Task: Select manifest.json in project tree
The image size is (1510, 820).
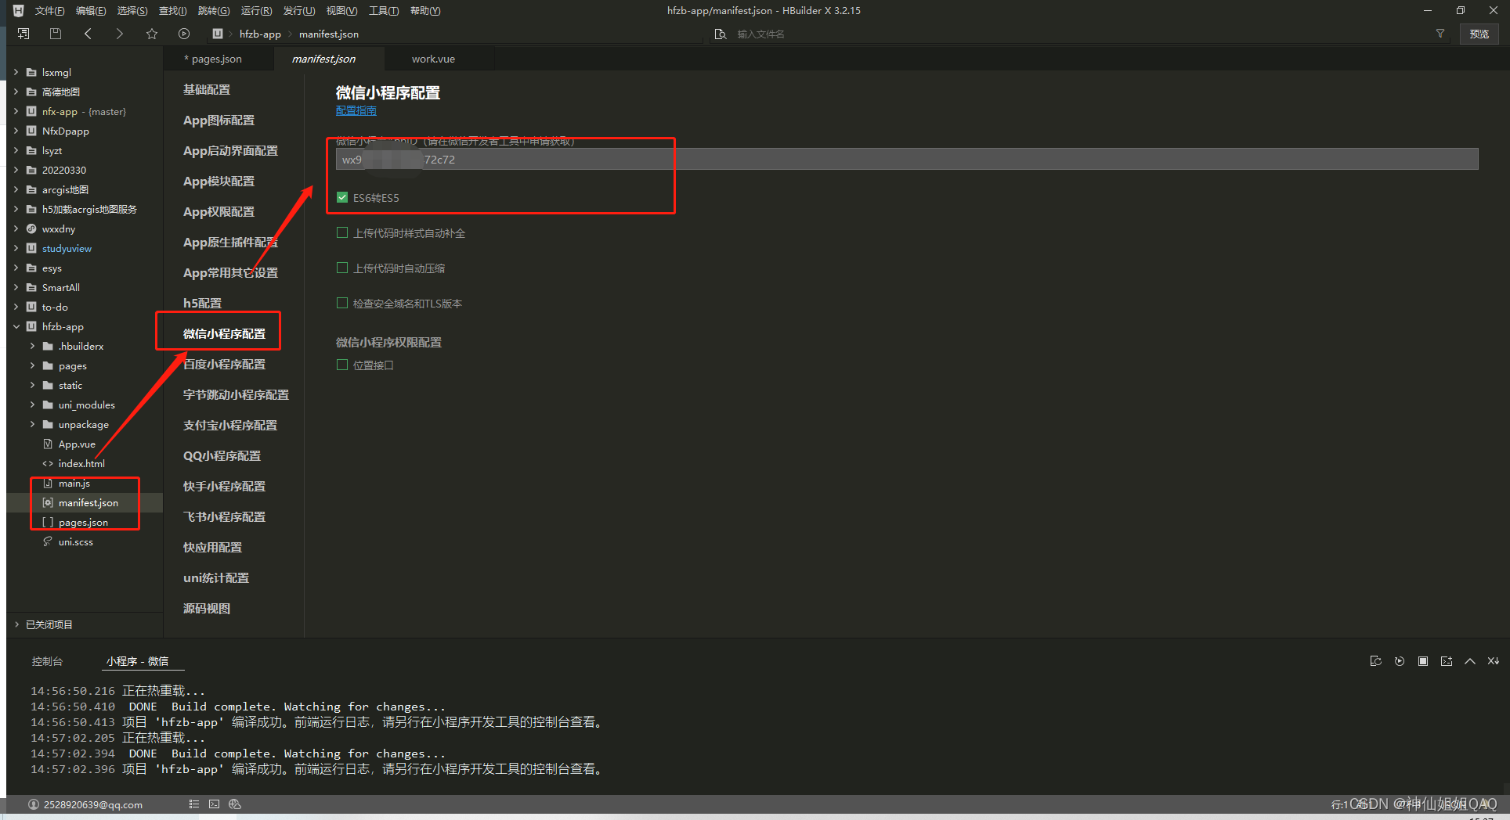Action: (89, 502)
